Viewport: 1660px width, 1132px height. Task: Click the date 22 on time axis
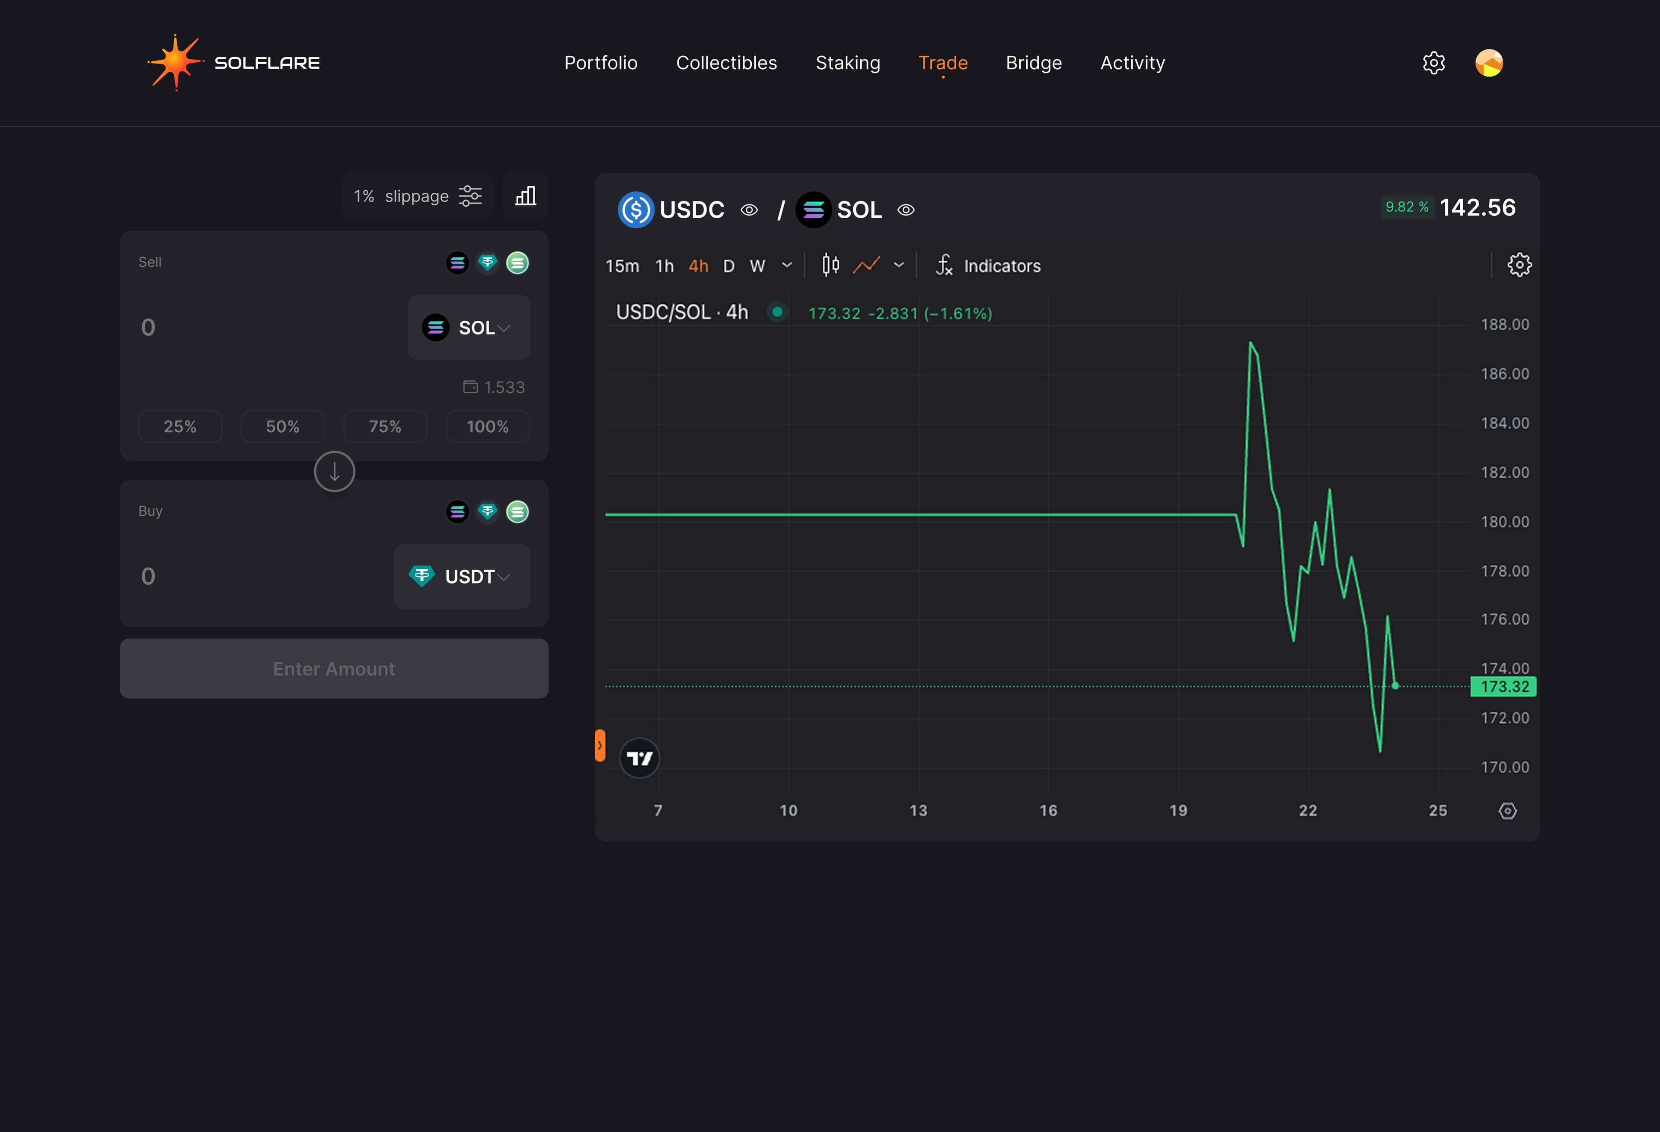1308,810
